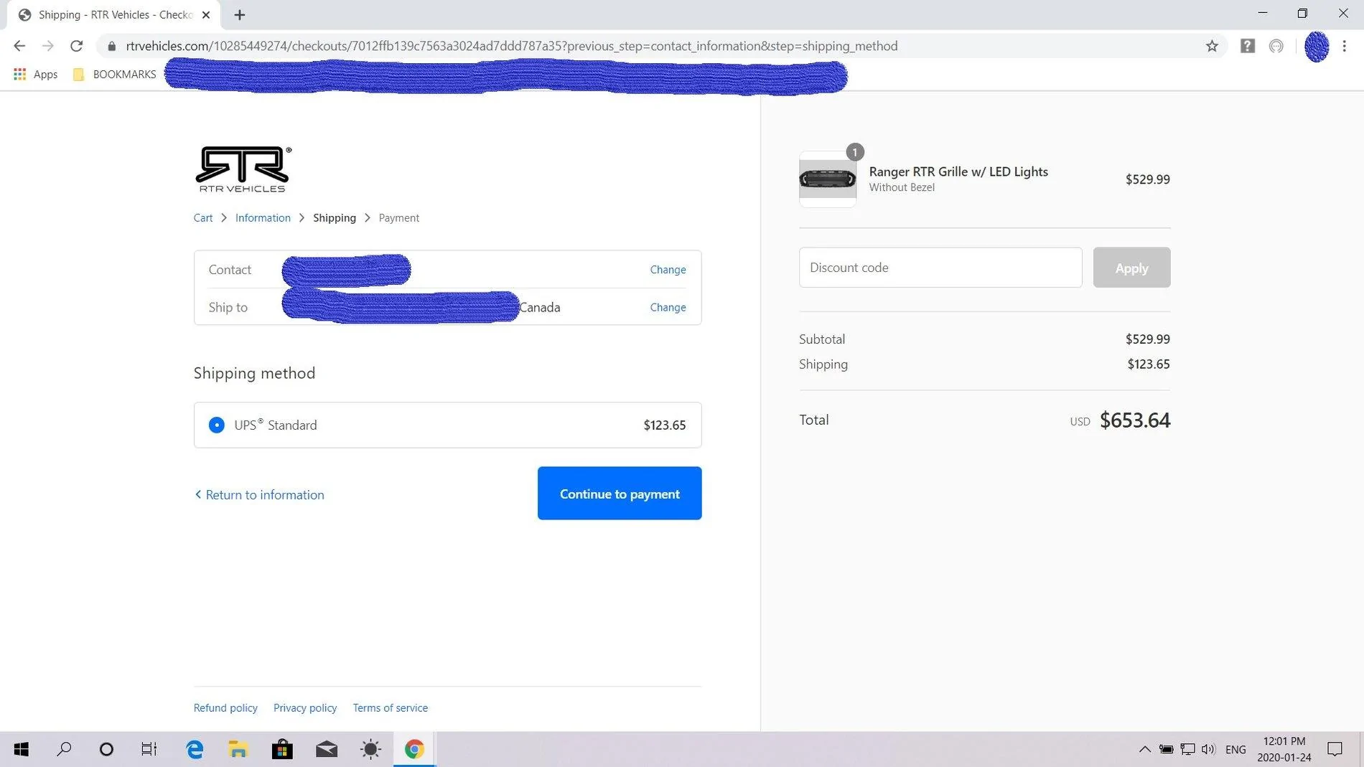1364x767 pixels.
Task: Open the volume control in system tray
Action: point(1208,749)
